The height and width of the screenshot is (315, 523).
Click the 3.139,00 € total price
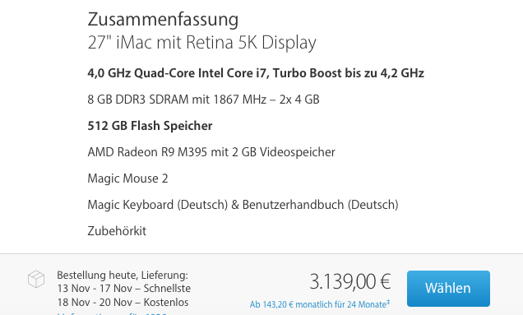point(349,281)
